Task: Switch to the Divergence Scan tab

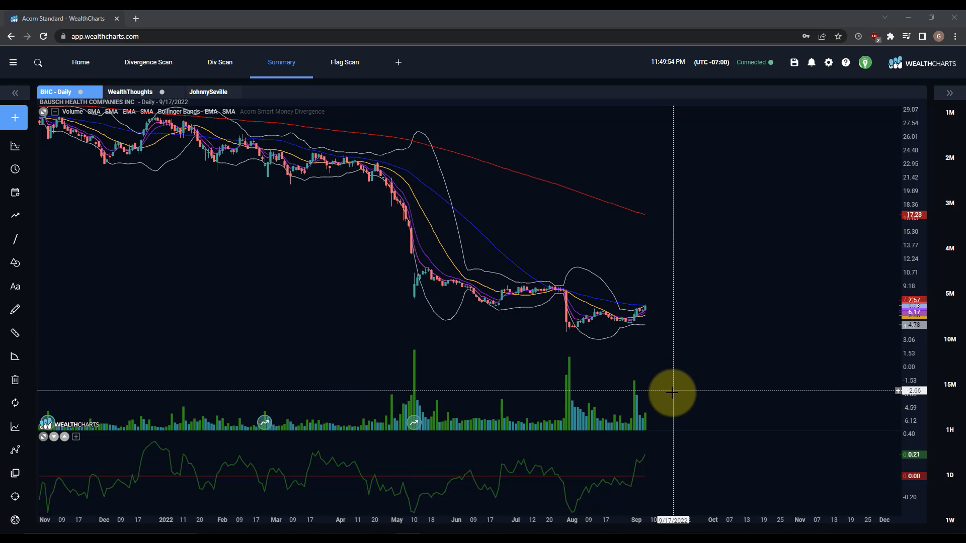Action: 148,62
